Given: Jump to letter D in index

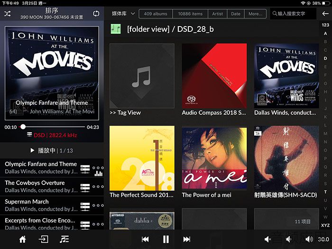Looking at the screenshot, I should click(325, 58).
